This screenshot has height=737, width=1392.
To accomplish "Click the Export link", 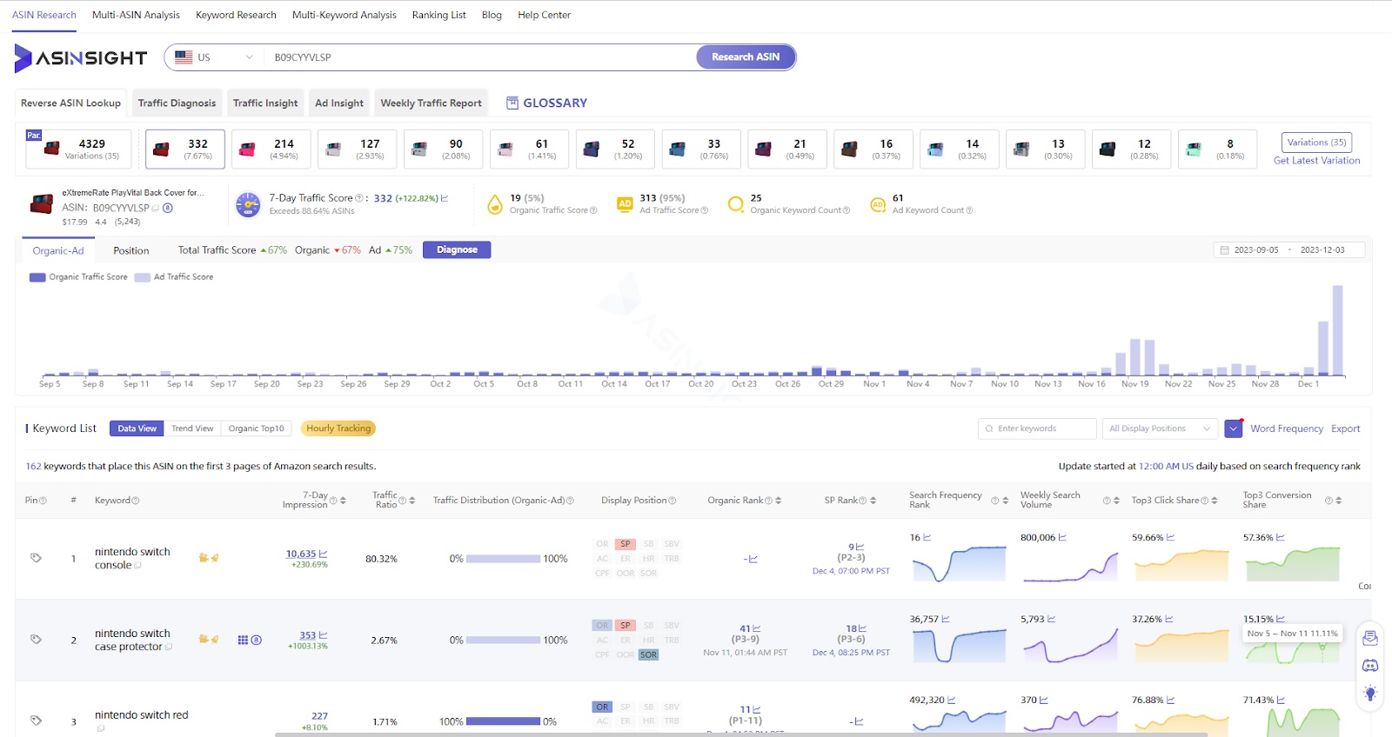I will [x=1345, y=428].
